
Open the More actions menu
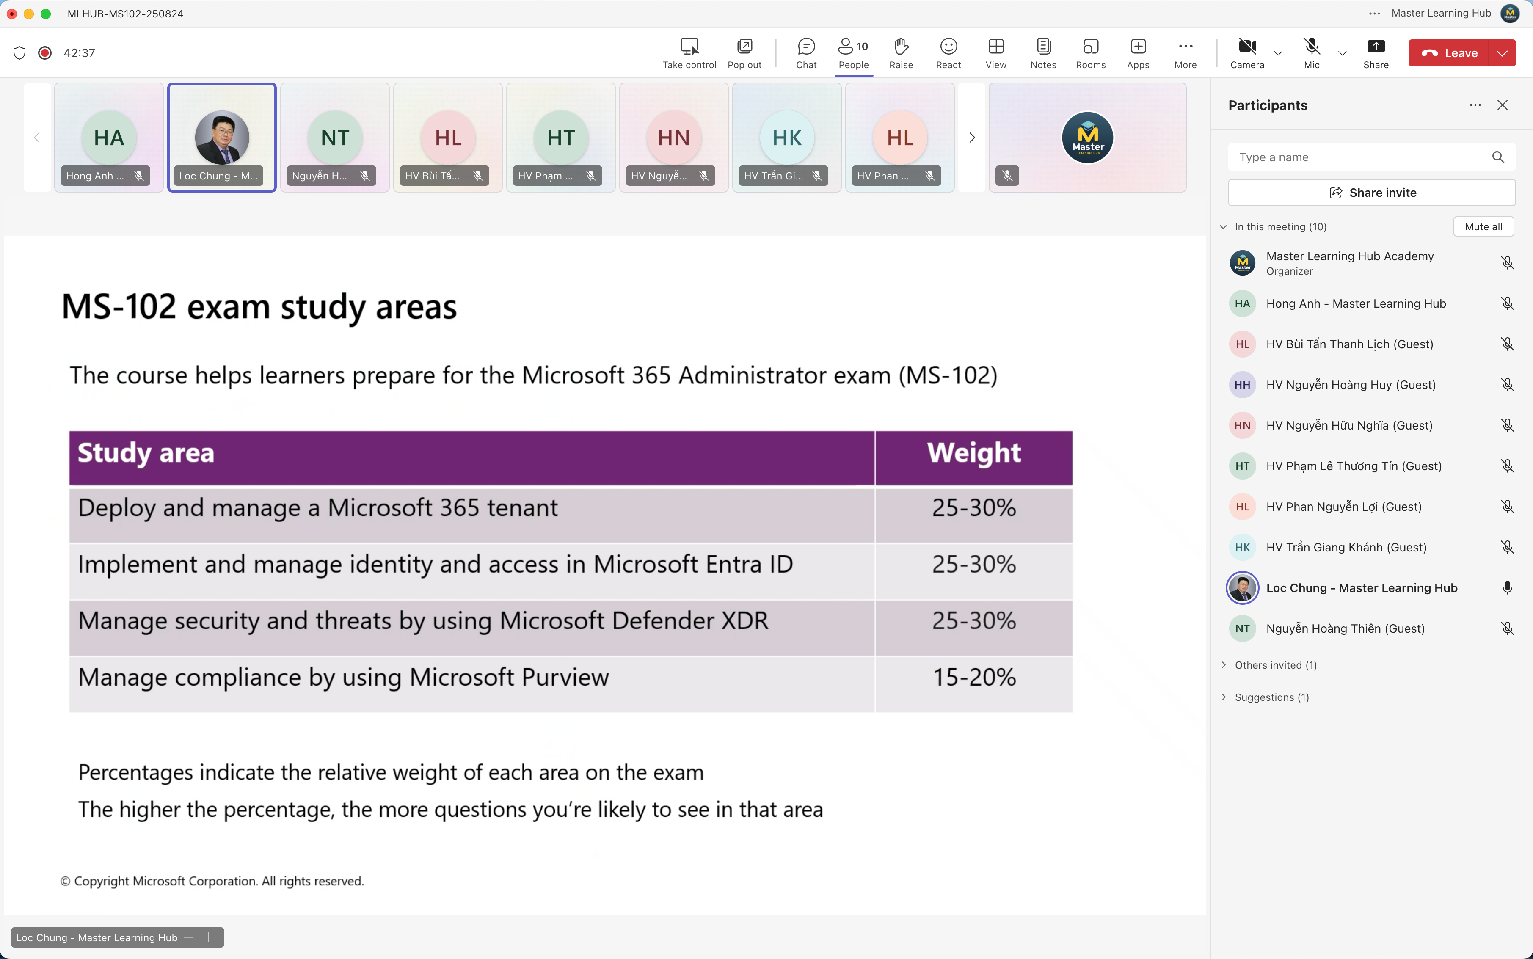pos(1186,53)
